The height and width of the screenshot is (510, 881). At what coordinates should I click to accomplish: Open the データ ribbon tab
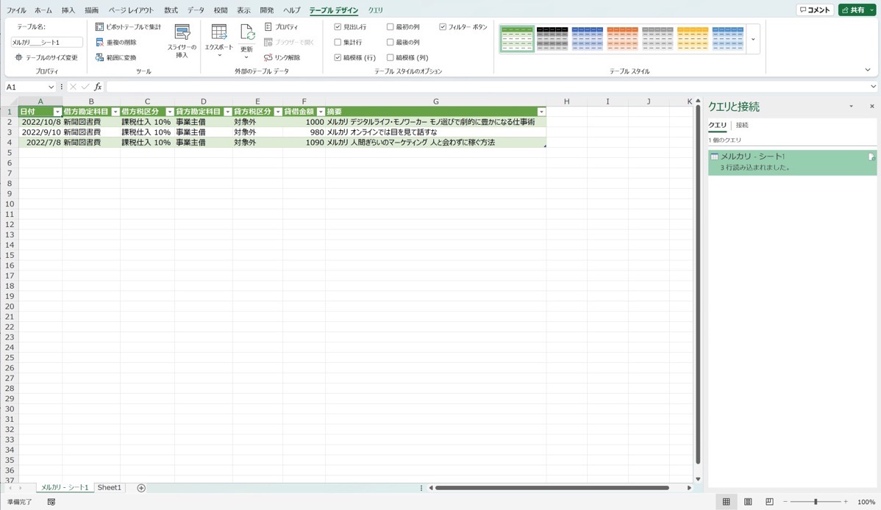click(x=196, y=10)
